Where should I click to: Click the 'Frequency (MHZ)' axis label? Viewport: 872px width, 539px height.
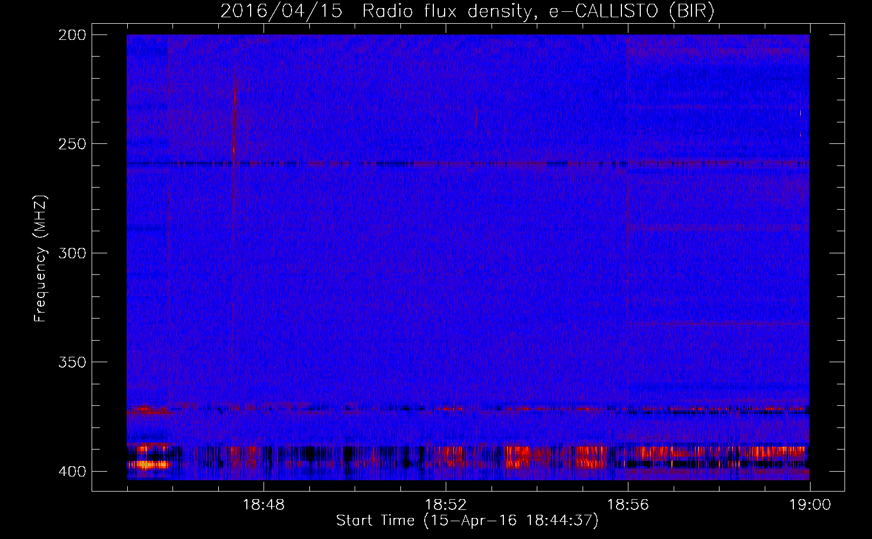pos(40,258)
